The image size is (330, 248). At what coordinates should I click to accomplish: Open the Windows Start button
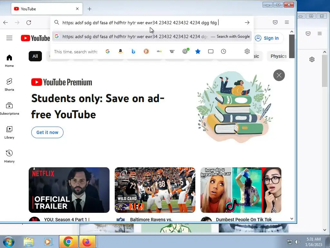(x=8, y=242)
